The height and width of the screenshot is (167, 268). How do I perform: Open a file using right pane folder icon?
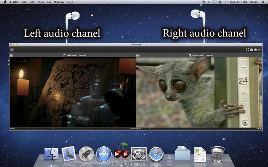[138, 55]
